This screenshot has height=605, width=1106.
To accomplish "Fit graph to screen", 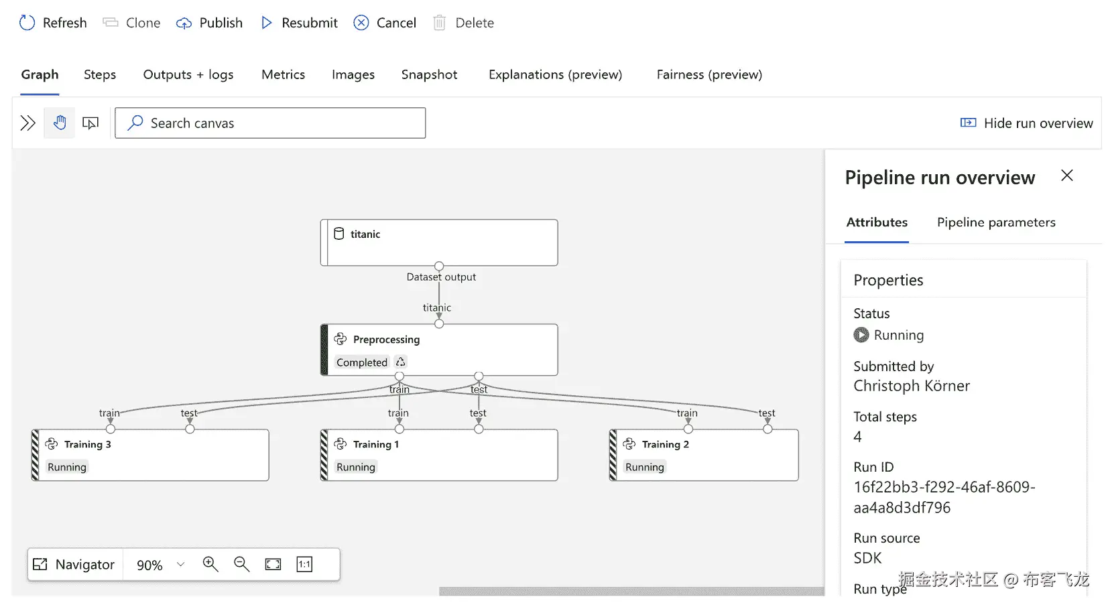I will (x=273, y=564).
